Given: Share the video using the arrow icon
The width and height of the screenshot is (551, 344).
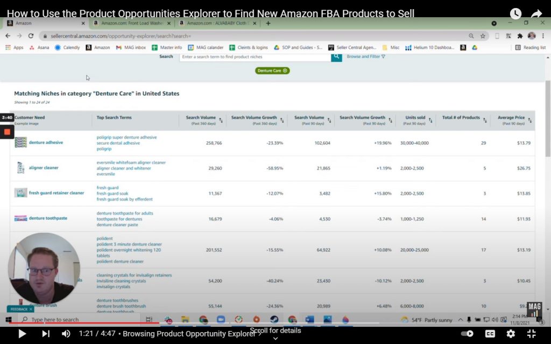Looking at the screenshot, I should click(536, 13).
